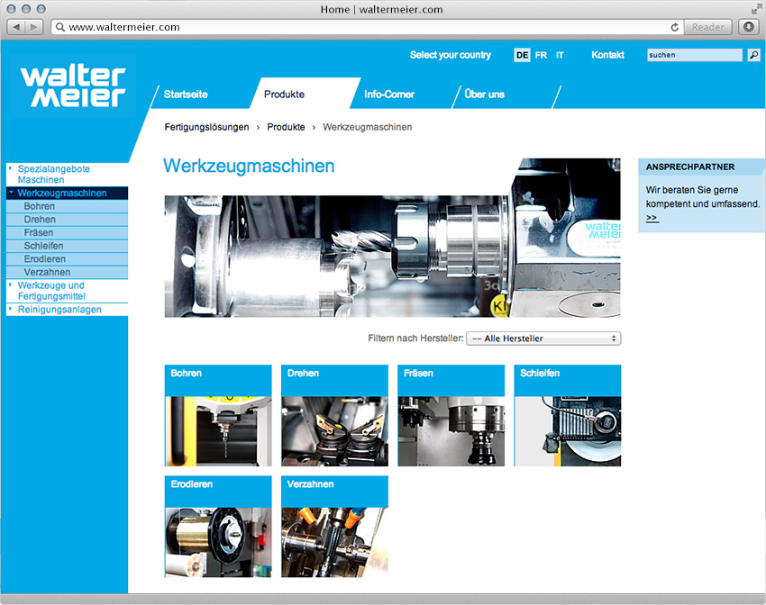The image size is (766, 605).
Task: Select Fräsen in the sidebar
Action: pos(67,233)
